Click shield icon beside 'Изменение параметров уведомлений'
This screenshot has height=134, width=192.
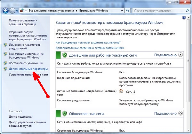5,45
